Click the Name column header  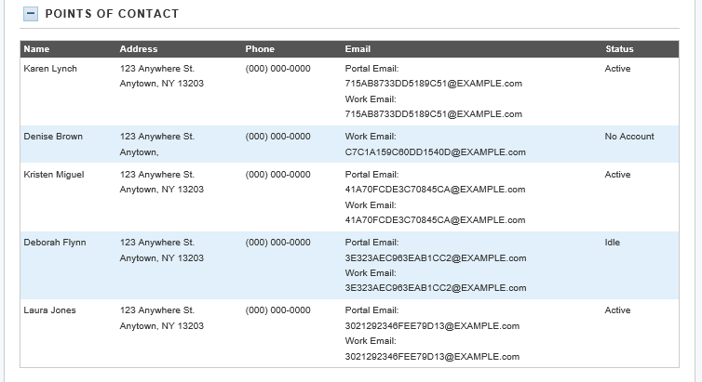point(36,49)
